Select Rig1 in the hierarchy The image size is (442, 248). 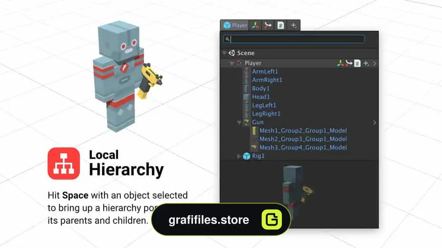[258, 156]
